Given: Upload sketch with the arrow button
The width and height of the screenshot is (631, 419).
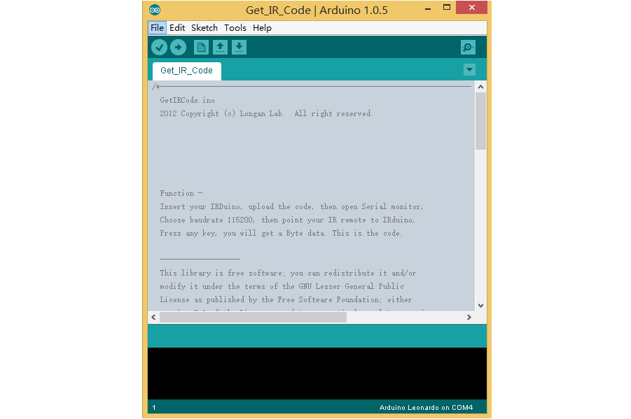Looking at the screenshot, I should point(179,48).
